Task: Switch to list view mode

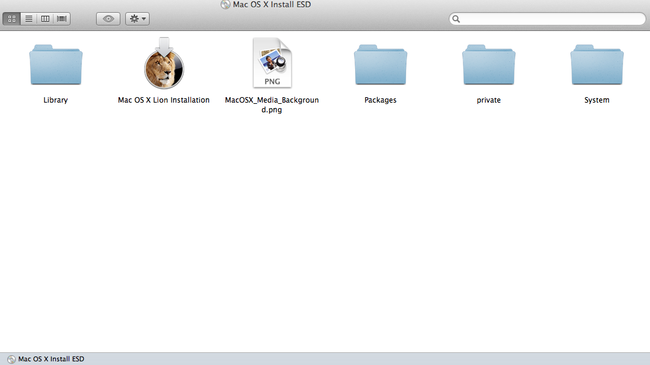Action: pyautogui.click(x=29, y=19)
